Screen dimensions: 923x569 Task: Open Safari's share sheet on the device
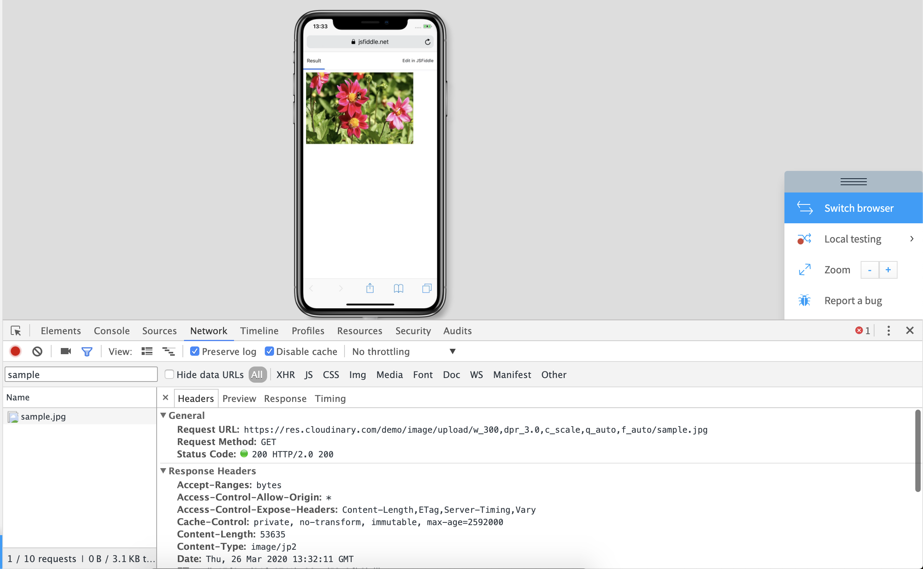coord(370,288)
